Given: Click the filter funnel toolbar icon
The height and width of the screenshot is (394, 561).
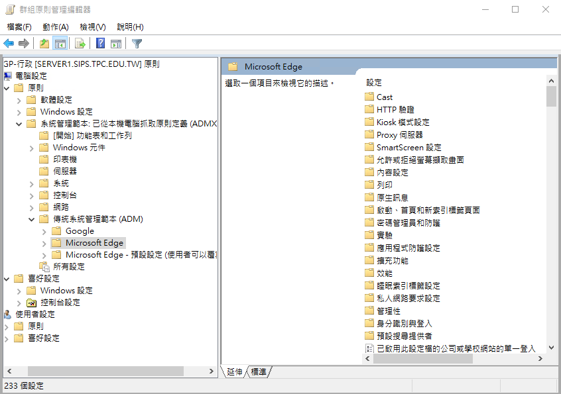Looking at the screenshot, I should [137, 44].
